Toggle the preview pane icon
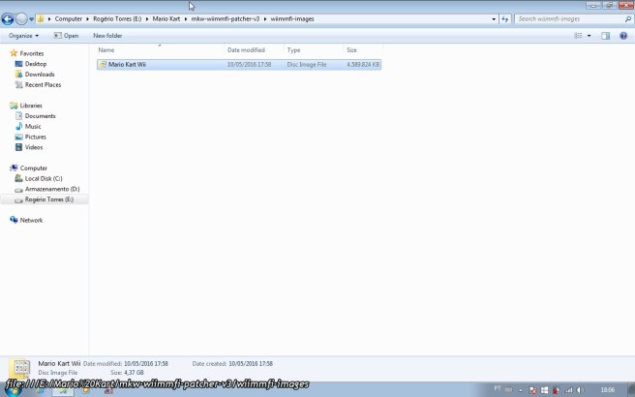Viewport: 635px width, 397px height. click(x=606, y=36)
